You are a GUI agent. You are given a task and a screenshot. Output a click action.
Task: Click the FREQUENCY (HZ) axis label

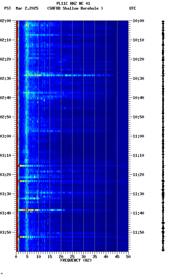(76, 260)
